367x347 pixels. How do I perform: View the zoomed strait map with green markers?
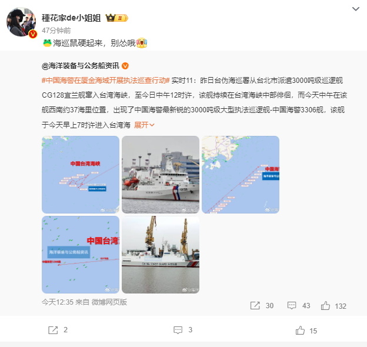pyautogui.click(x=81, y=255)
